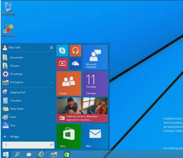Open the Calendar tile showing 11 Thursday
The height and width of the screenshot is (158, 183).
coord(95,83)
